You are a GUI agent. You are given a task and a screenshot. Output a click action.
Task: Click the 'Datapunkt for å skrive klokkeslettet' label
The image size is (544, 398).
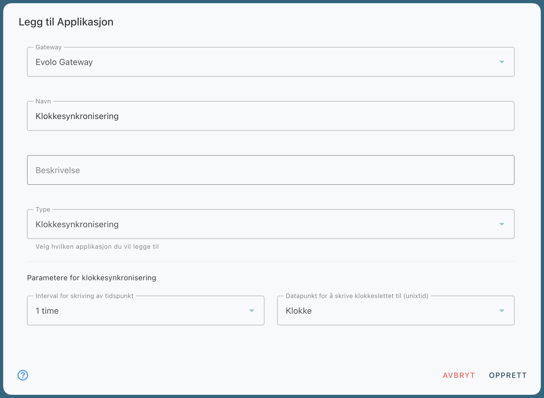tap(357, 296)
